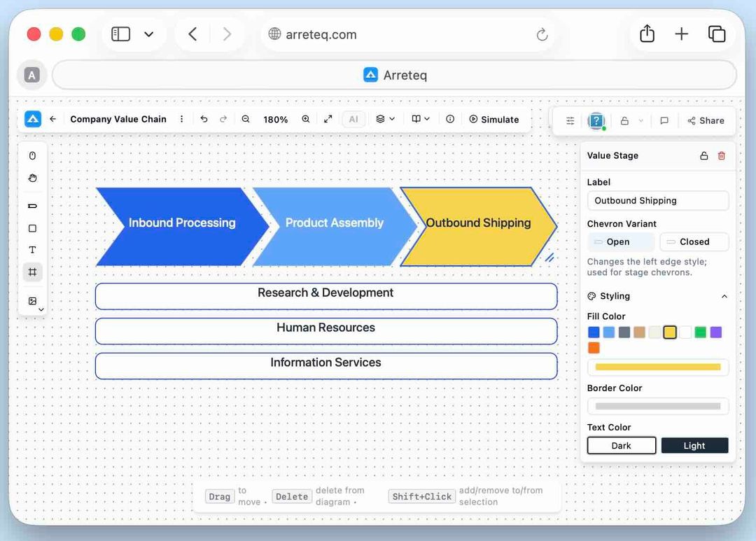Screen dimensions: 756x541
Task: Expand the left toolbar's hidden tools chevron
Action: 41,309
